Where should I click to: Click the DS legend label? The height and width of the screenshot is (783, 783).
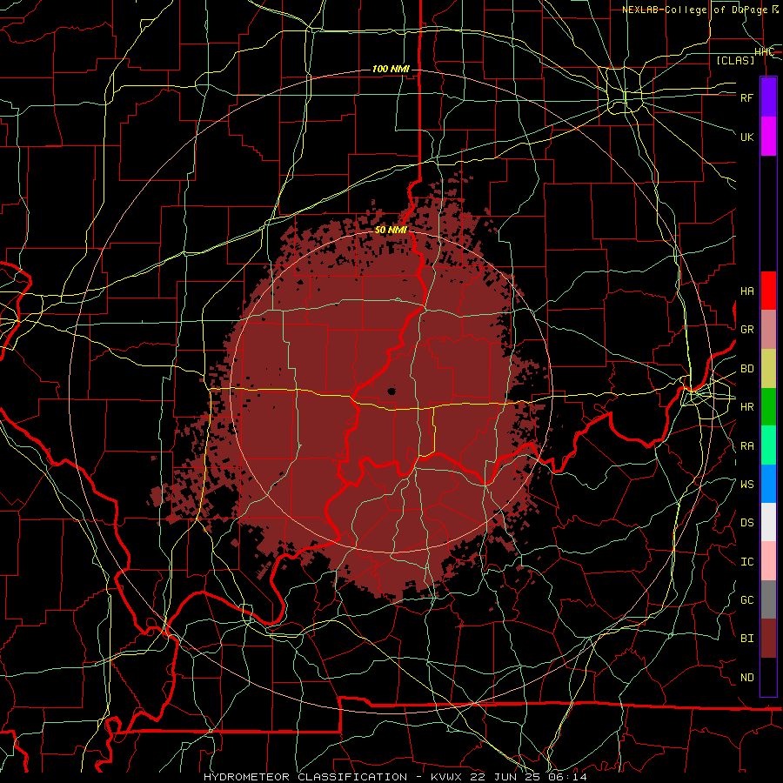pyautogui.click(x=747, y=523)
